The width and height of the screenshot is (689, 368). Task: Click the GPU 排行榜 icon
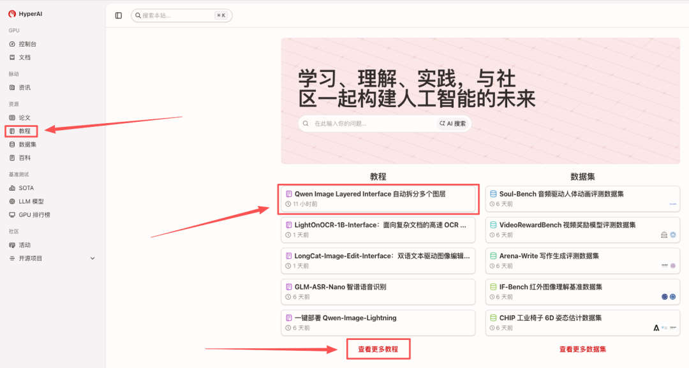click(12, 215)
